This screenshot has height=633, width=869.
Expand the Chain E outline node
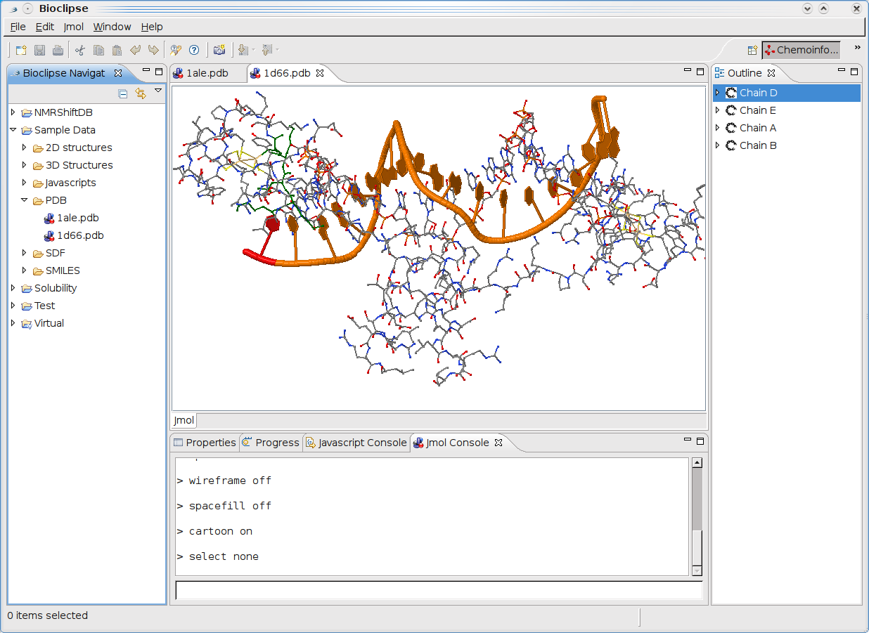[x=717, y=110]
